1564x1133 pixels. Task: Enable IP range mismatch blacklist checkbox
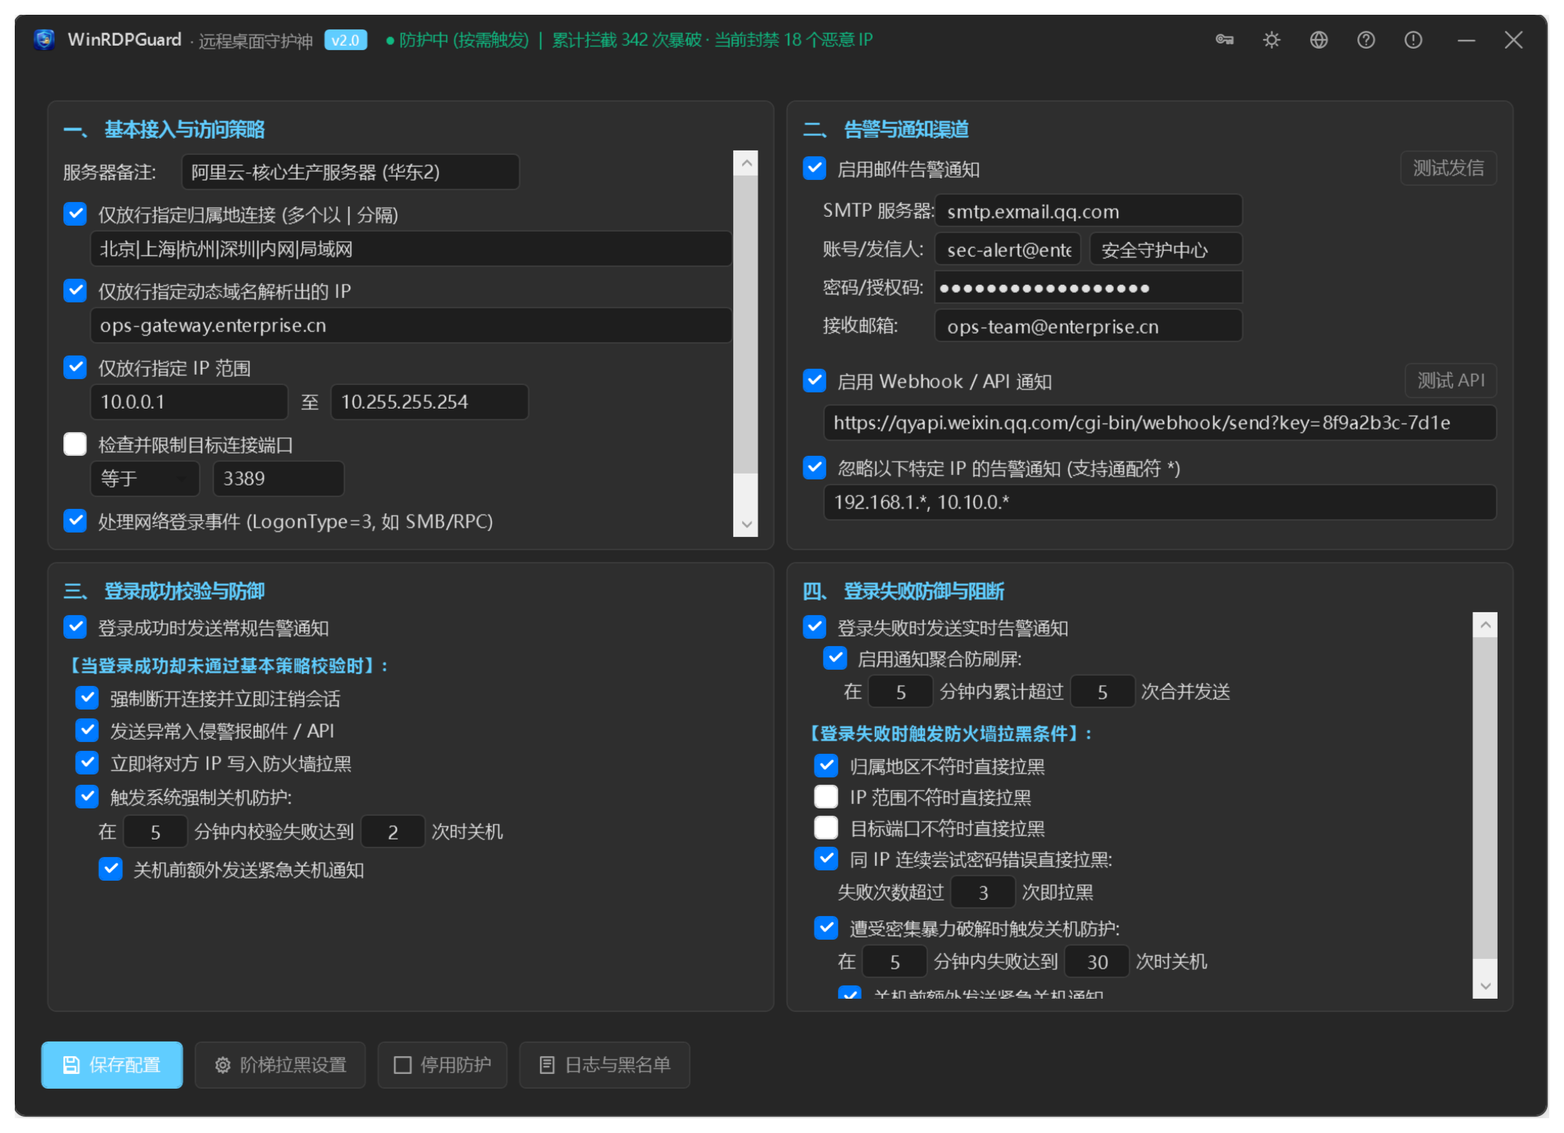point(826,797)
